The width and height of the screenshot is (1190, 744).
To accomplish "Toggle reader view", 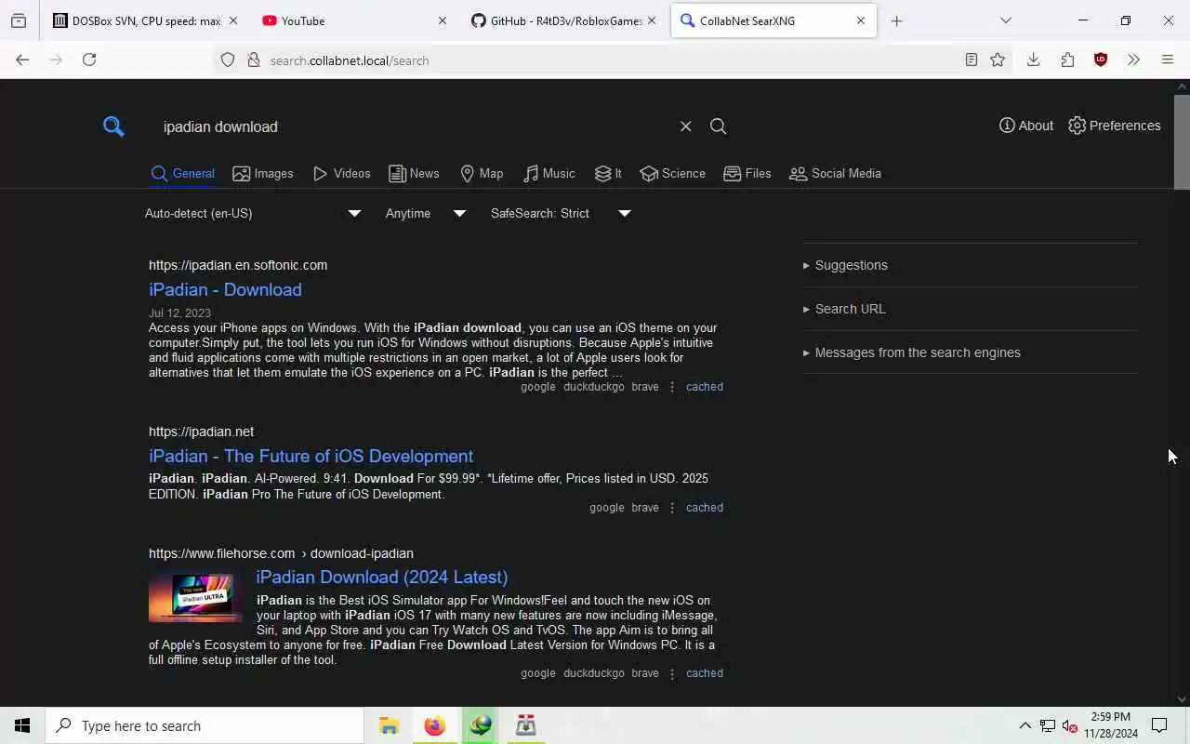I will point(971,60).
